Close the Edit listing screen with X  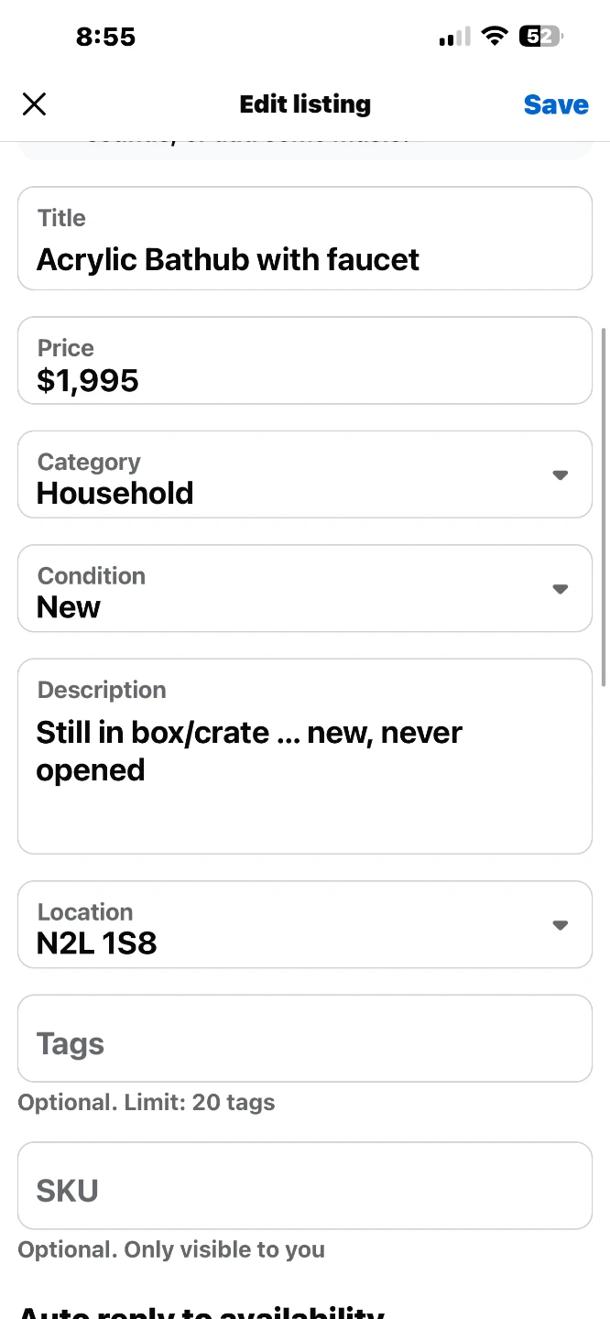pyautogui.click(x=34, y=104)
